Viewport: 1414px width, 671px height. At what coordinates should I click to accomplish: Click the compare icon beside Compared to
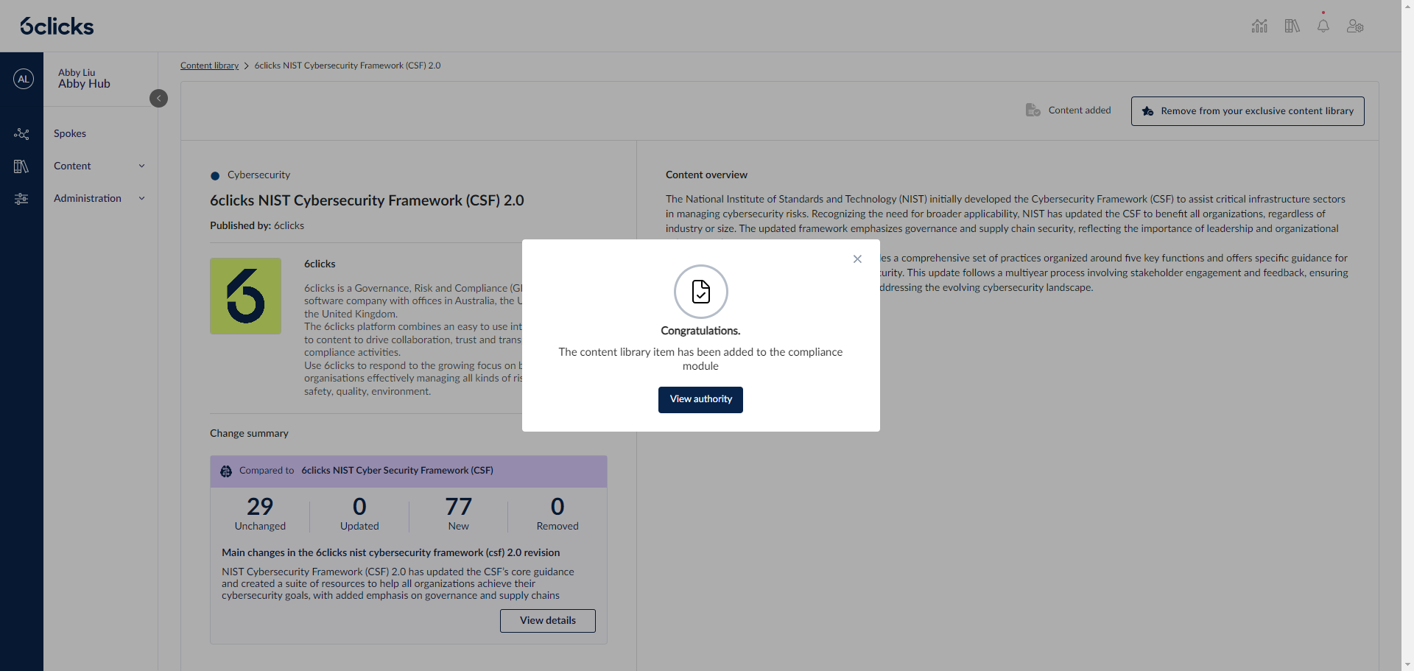226,471
